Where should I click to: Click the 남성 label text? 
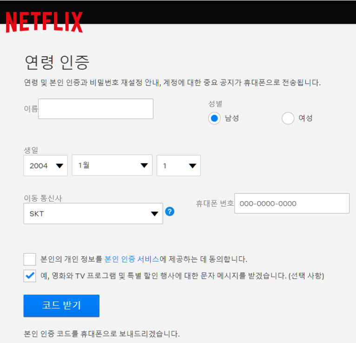(x=232, y=118)
